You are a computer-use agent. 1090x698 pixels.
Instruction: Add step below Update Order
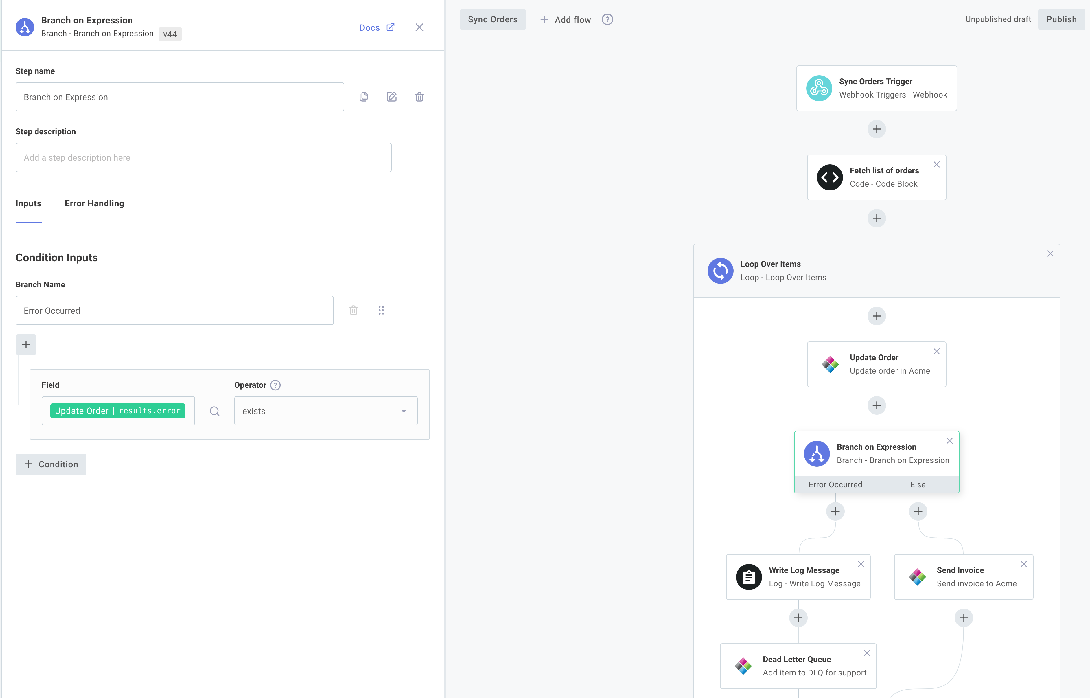click(877, 405)
